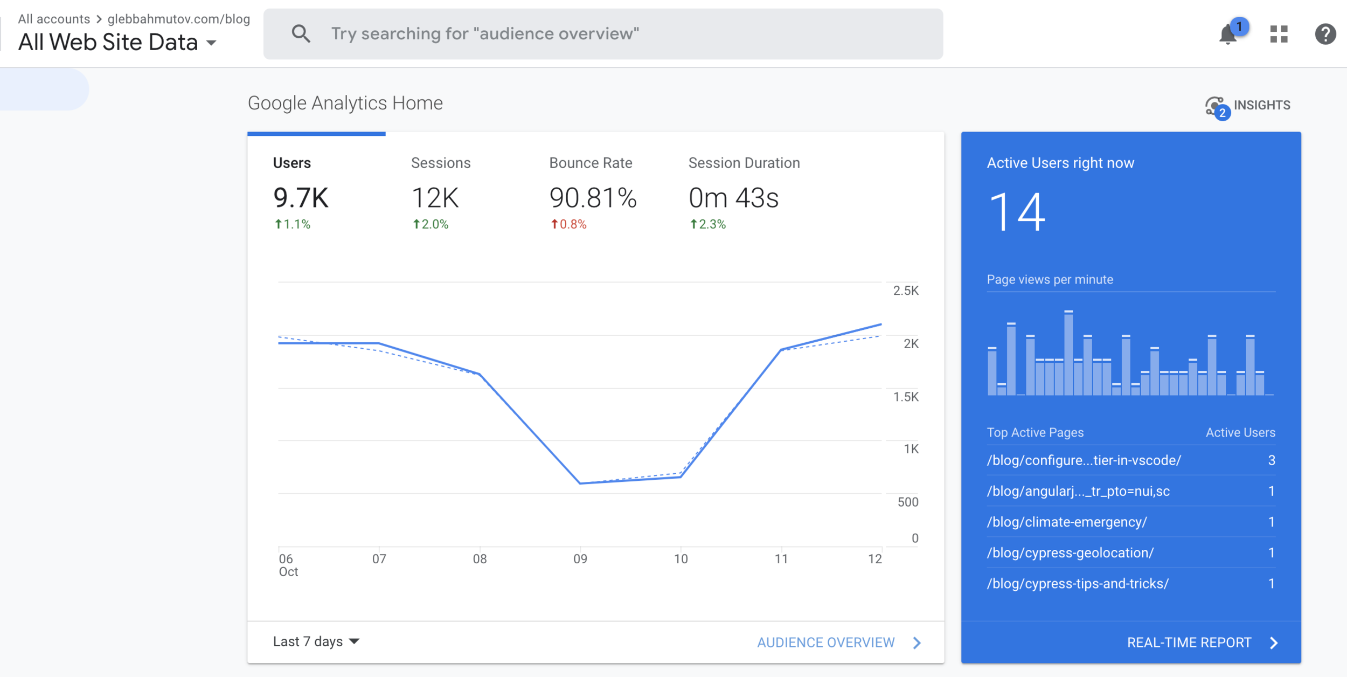1347x677 pixels.
Task: Open the Real-Time Report link
Action: click(1189, 643)
